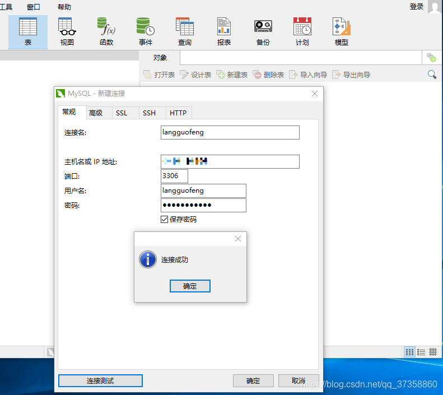Viewport: 443px width, 395px height.
Task: Open the 计划 (Schedule) toolbar icon
Action: click(302, 32)
